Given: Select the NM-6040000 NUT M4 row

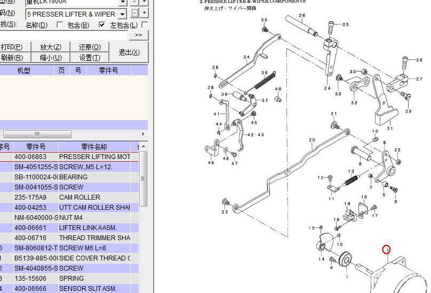Looking at the screenshot, I should point(69,218).
